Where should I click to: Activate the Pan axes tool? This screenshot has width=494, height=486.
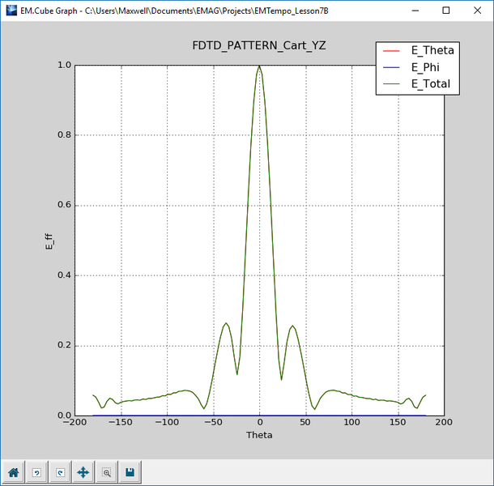[83, 471]
